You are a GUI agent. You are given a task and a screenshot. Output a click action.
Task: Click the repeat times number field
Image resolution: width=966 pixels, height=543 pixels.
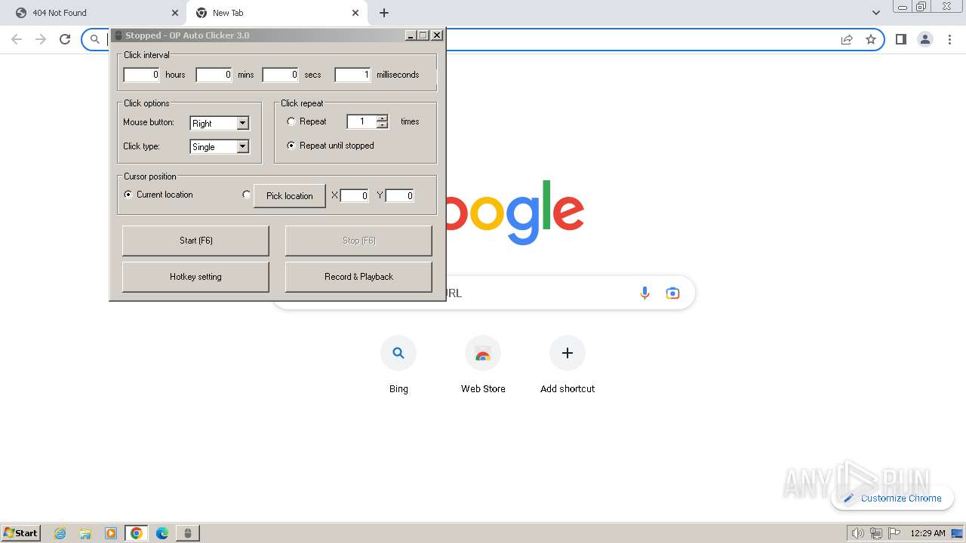(361, 121)
